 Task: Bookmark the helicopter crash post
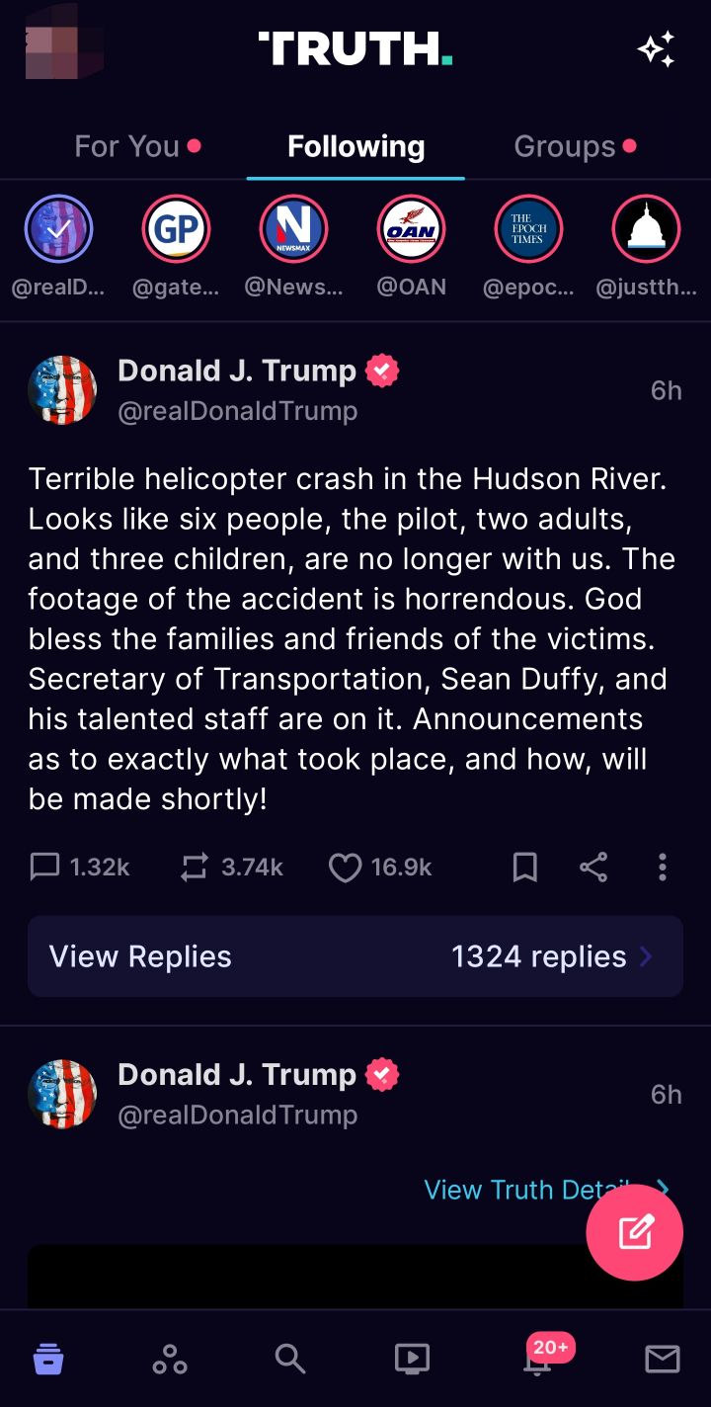[x=525, y=868]
